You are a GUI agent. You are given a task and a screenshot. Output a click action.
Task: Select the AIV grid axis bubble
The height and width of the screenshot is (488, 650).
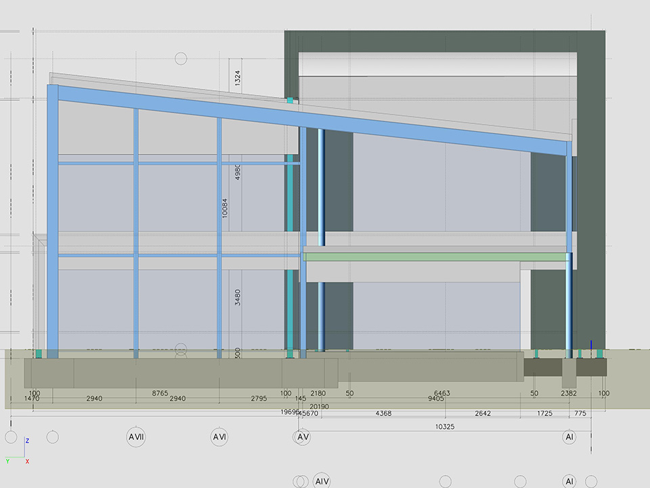point(322,481)
